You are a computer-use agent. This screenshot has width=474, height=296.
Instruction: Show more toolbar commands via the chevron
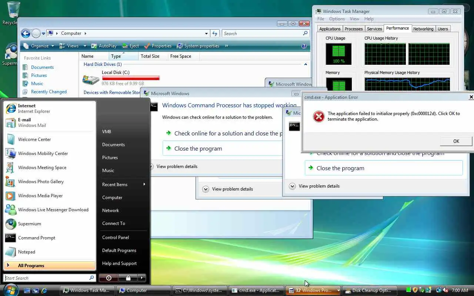[226, 46]
